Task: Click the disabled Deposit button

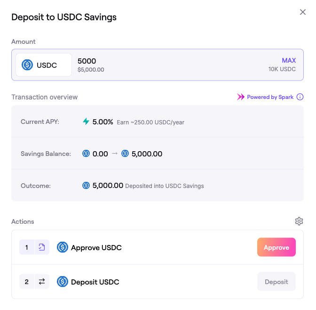Action: 276,282
